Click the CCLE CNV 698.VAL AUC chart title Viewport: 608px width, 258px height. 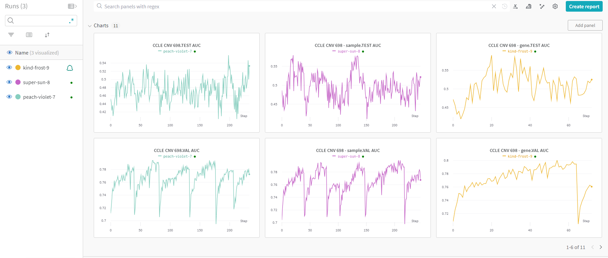point(177,151)
